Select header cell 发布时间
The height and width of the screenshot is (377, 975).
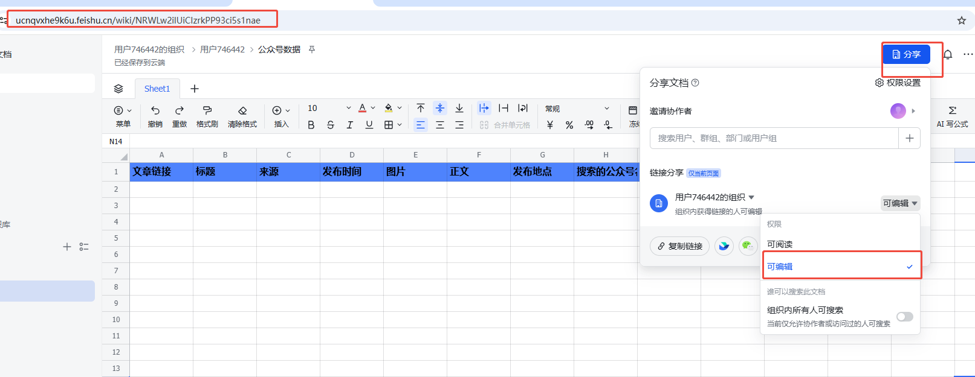click(352, 172)
